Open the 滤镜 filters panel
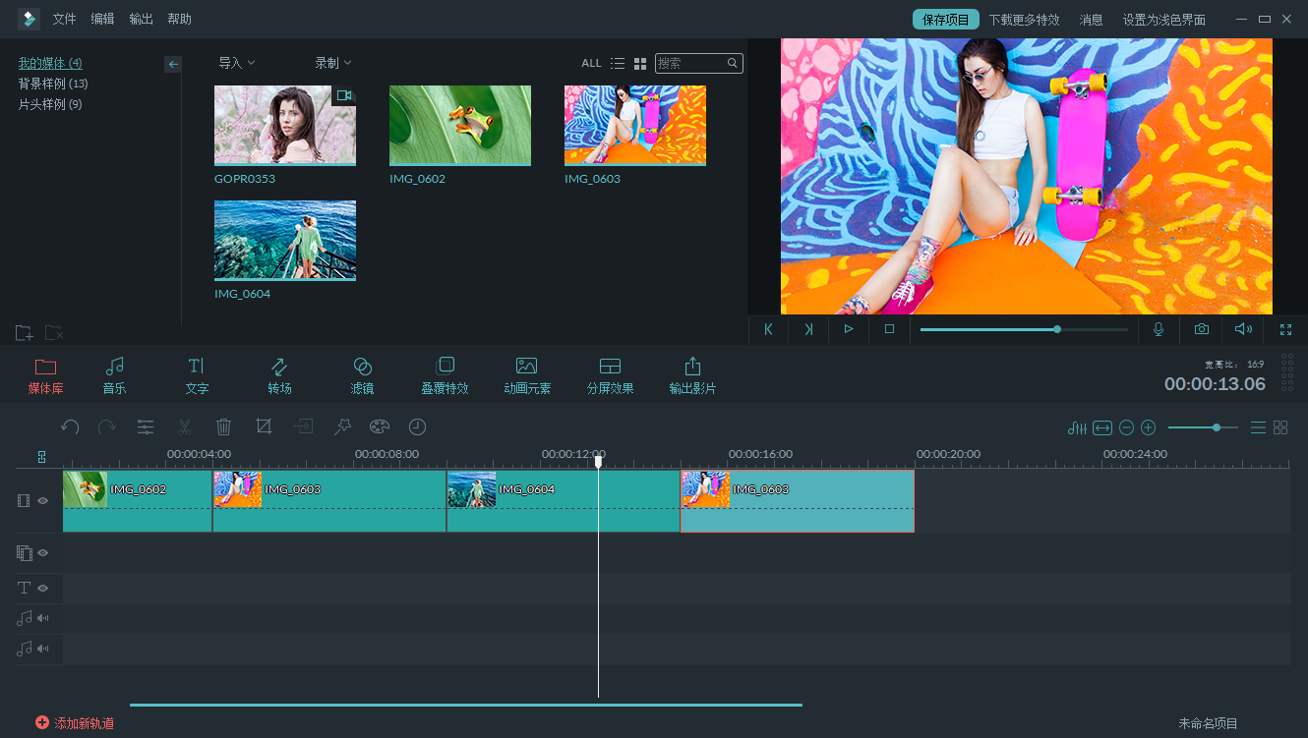The width and height of the screenshot is (1308, 738). 362,376
